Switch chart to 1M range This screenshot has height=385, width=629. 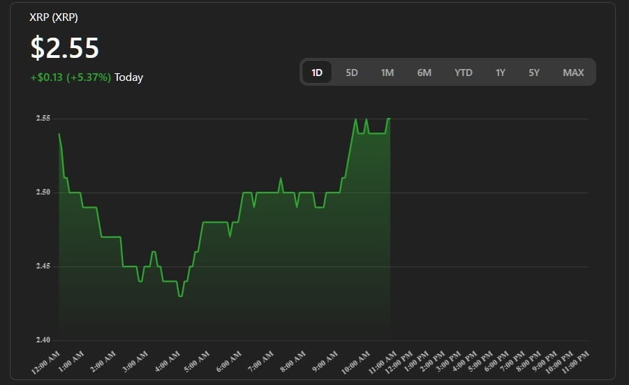pyautogui.click(x=387, y=73)
